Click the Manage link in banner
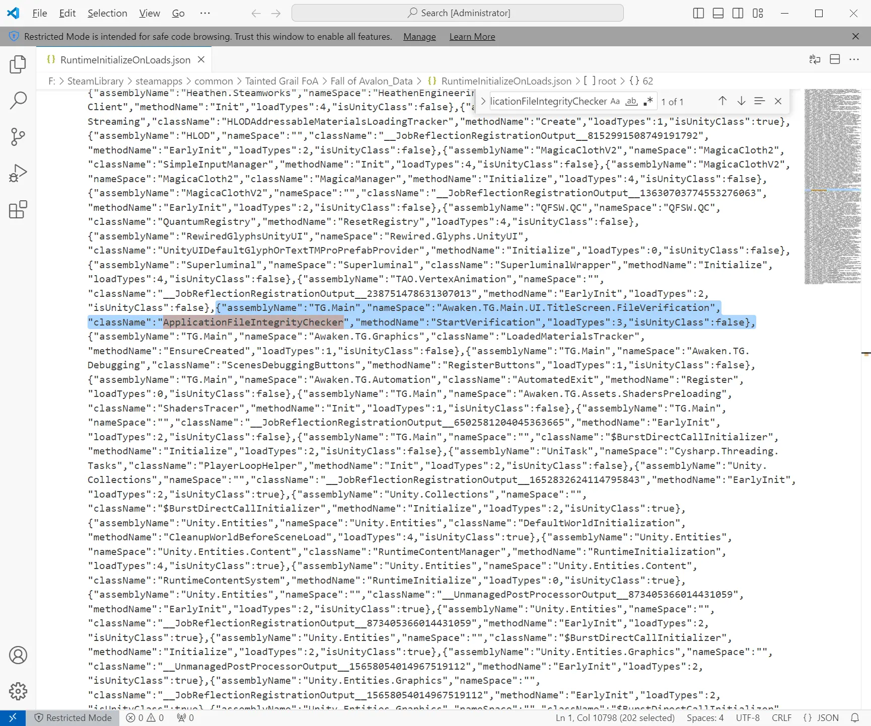Image resolution: width=871 pixels, height=726 pixels. (419, 37)
